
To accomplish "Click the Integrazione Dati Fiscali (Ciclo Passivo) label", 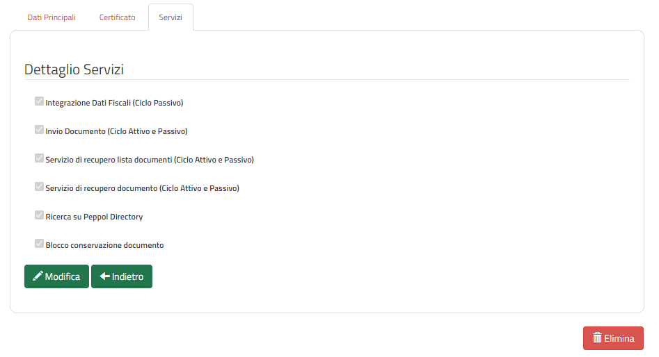I will coord(114,103).
